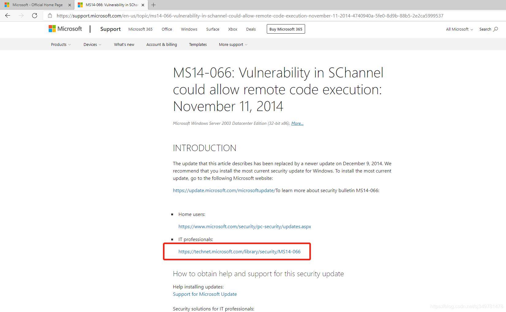Expand the More... applies-to link

tap(297, 123)
